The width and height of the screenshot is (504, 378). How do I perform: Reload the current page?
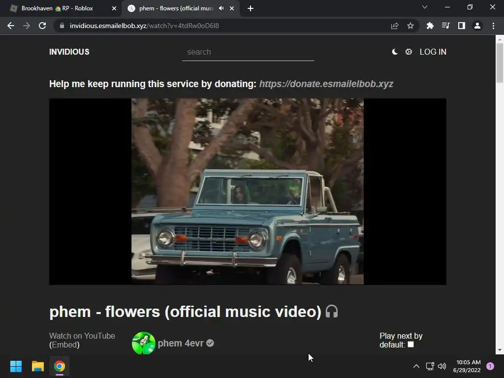(42, 26)
